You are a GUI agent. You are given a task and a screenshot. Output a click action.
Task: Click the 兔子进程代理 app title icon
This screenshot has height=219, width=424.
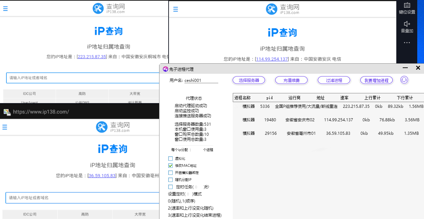pos(165,69)
